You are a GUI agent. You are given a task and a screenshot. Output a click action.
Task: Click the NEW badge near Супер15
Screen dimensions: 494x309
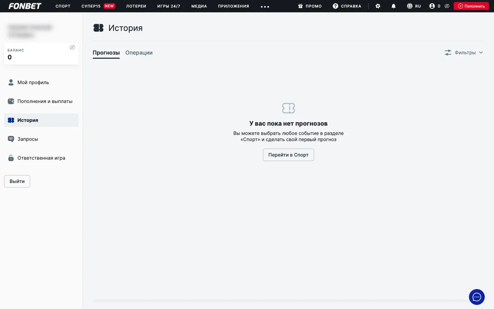pyautogui.click(x=109, y=6)
